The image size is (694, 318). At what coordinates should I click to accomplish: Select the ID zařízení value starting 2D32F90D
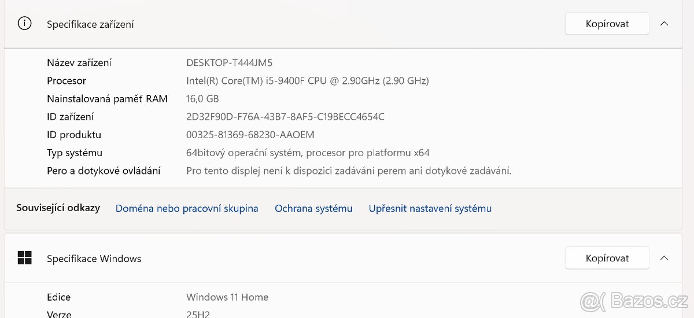point(285,116)
